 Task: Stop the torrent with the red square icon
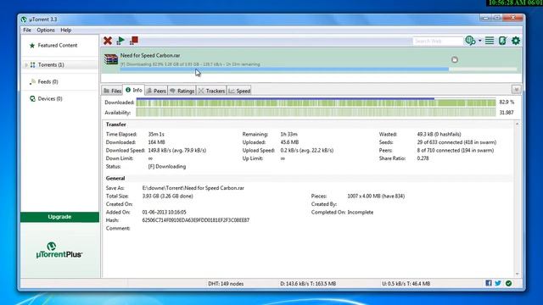134,41
